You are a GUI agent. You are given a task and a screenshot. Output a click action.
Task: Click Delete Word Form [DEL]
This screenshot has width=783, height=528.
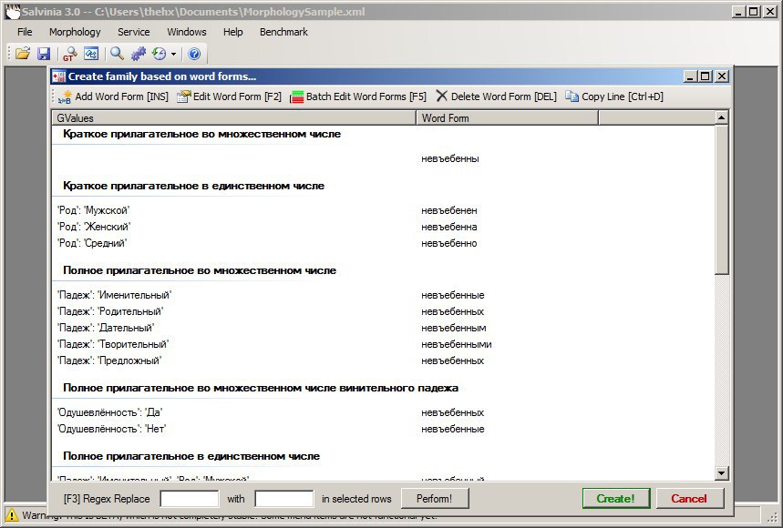pos(496,96)
